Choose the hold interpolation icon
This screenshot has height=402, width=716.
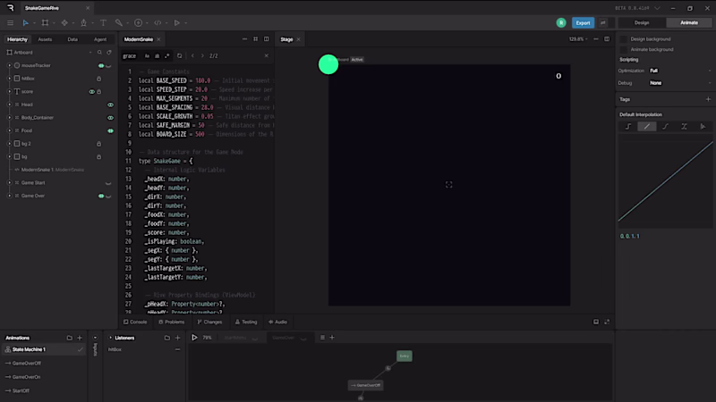[x=628, y=127]
